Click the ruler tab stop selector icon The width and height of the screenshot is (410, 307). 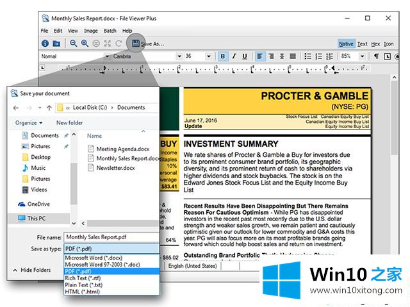click(x=42, y=68)
